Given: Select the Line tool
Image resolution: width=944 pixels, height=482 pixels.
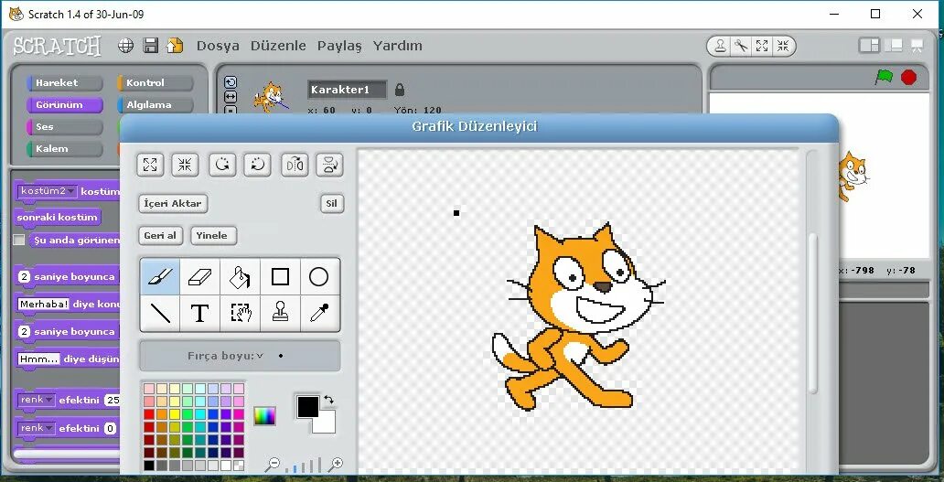Looking at the screenshot, I should click(x=160, y=313).
